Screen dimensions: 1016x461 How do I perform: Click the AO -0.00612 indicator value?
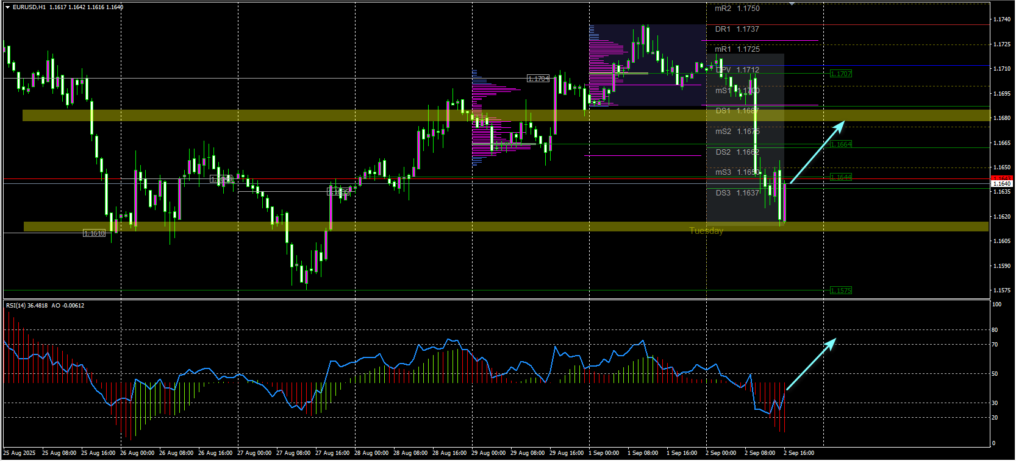click(x=68, y=306)
